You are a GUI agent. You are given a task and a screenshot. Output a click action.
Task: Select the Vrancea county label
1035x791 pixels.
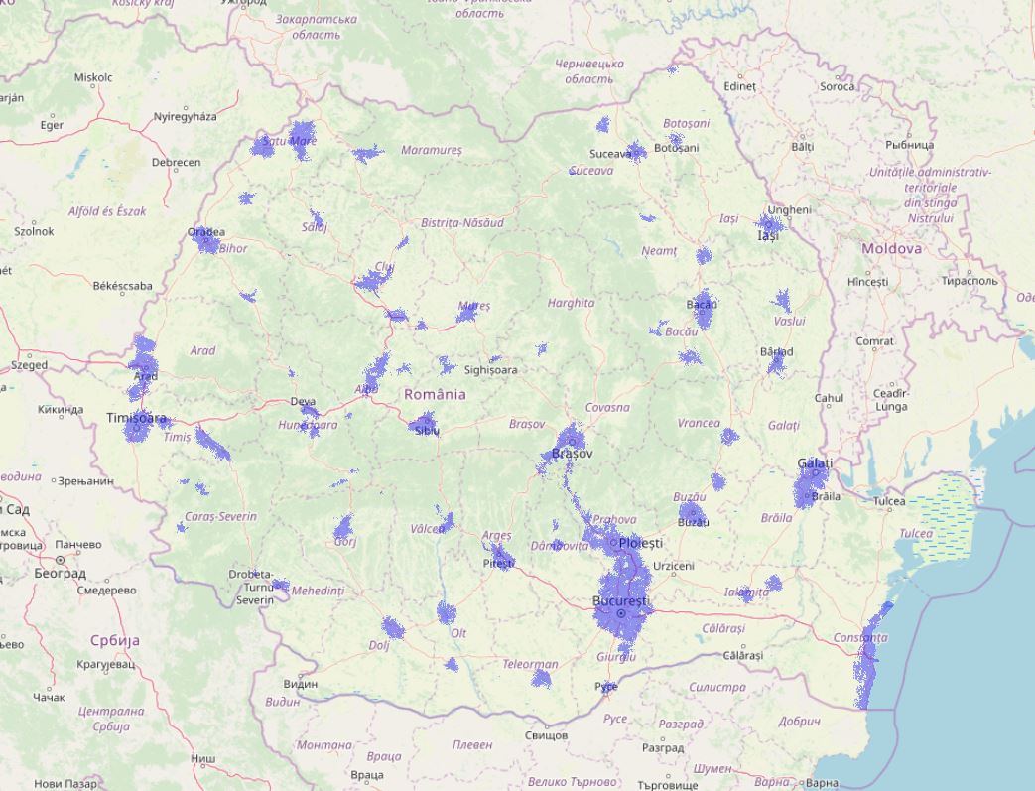point(699,423)
